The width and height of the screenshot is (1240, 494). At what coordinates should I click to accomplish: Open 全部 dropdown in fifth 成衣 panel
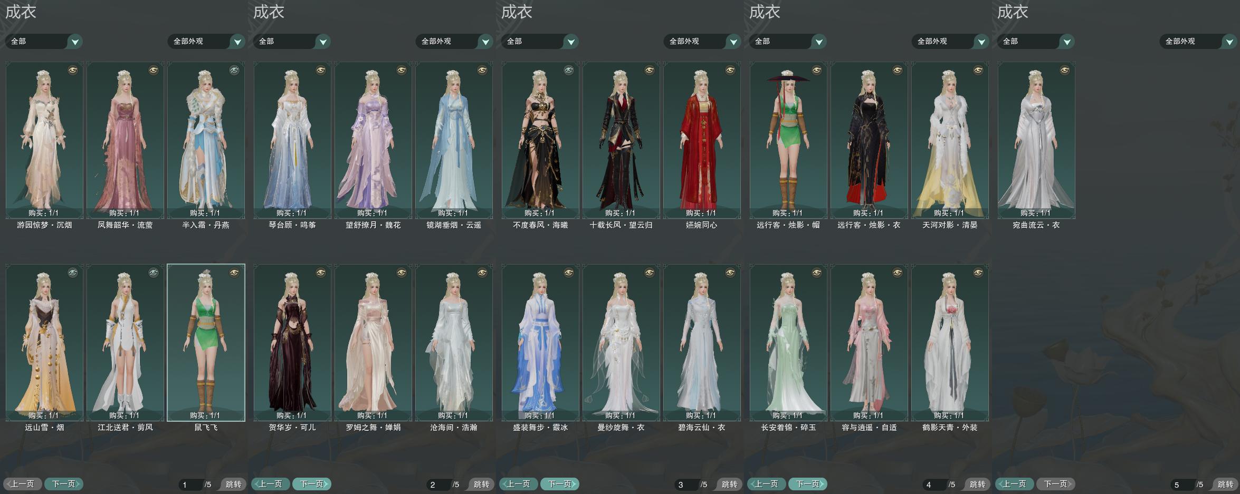pos(1036,41)
